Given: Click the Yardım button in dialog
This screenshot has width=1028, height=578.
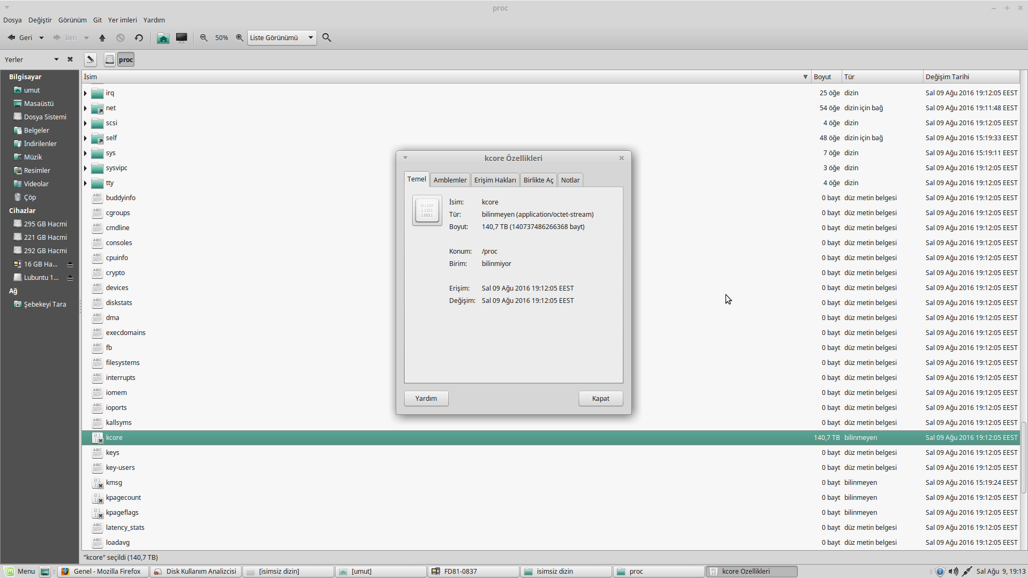Looking at the screenshot, I should coord(426,399).
